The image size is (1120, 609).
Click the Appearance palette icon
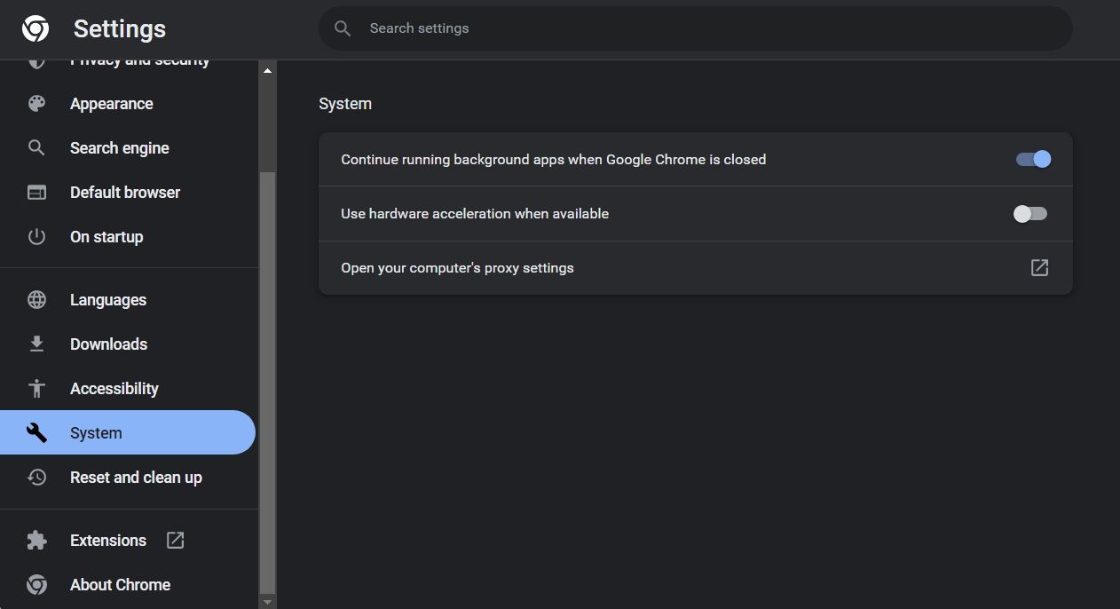[36, 104]
